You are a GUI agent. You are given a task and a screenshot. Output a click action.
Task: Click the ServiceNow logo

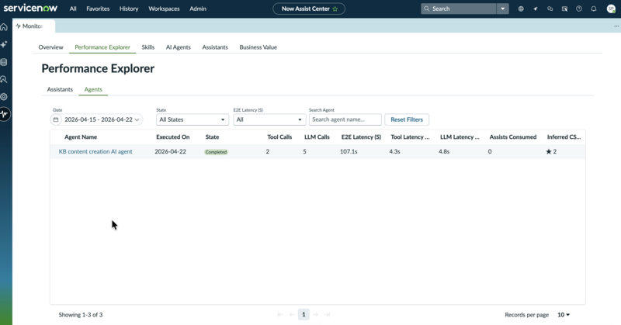tap(30, 8)
